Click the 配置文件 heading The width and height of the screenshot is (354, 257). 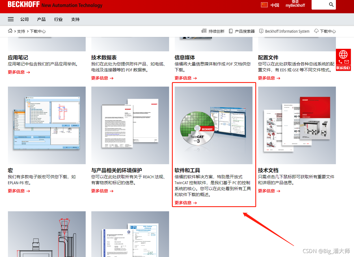click(268, 58)
